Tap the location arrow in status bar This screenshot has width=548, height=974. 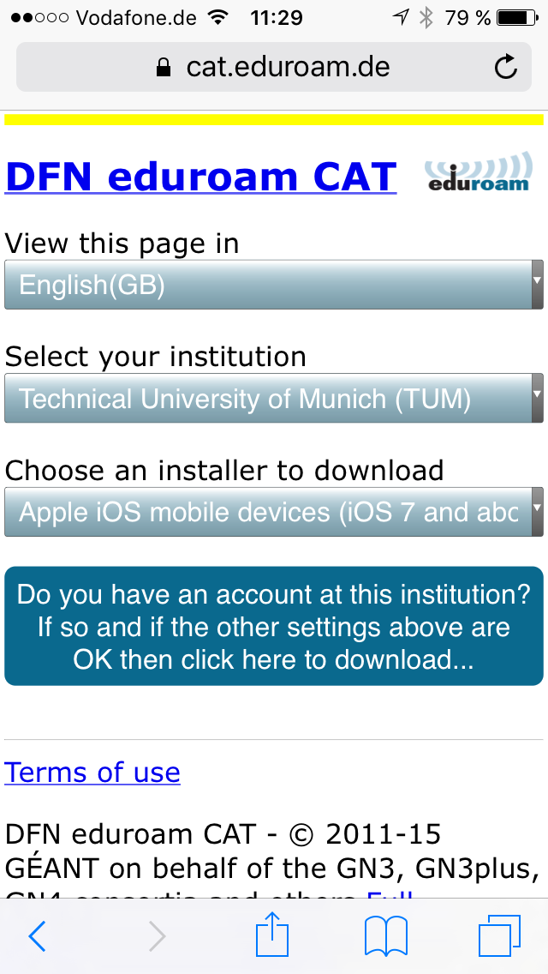[400, 17]
